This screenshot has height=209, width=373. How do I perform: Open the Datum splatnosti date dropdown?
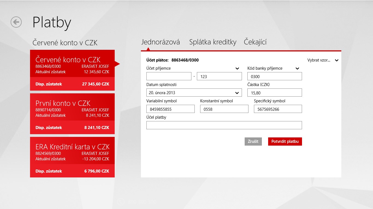tap(194, 93)
